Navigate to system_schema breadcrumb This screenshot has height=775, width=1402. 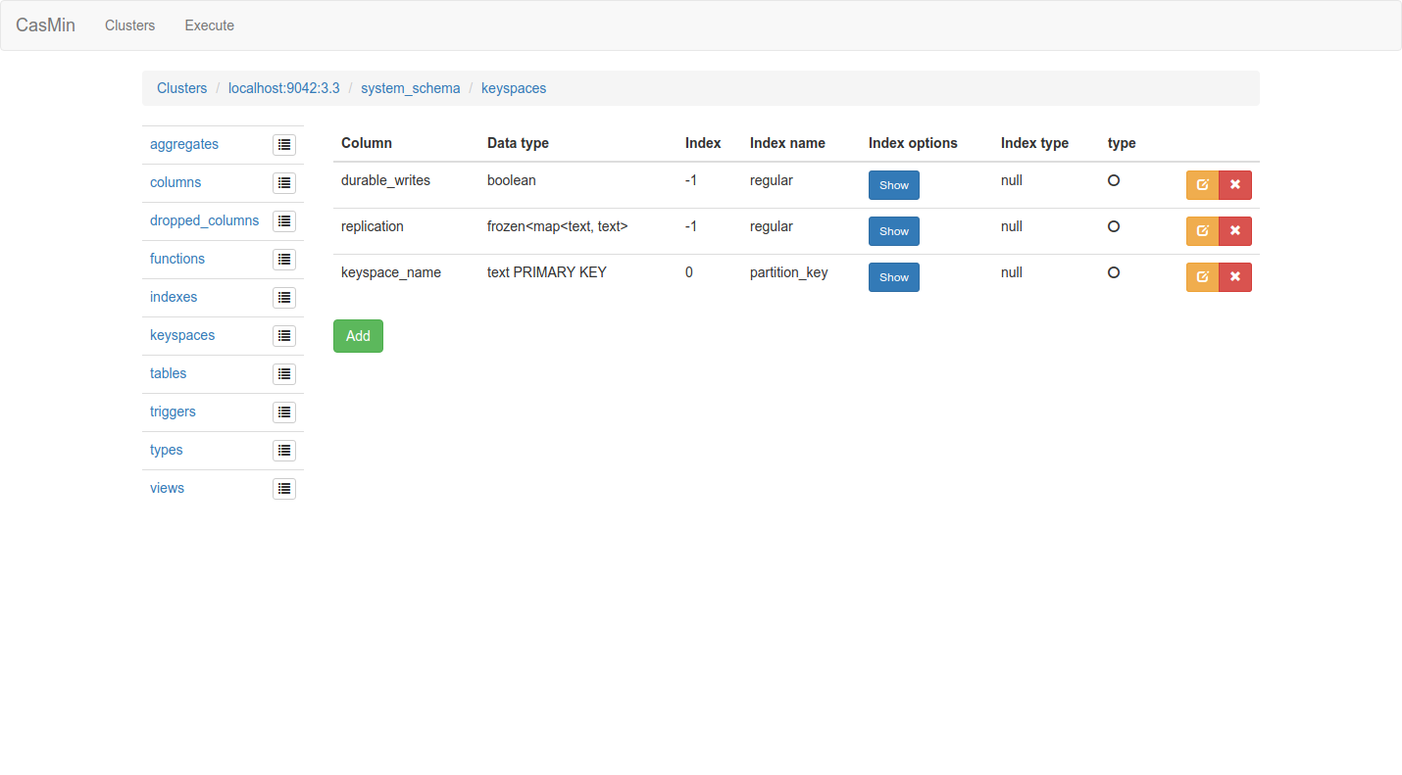411,88
